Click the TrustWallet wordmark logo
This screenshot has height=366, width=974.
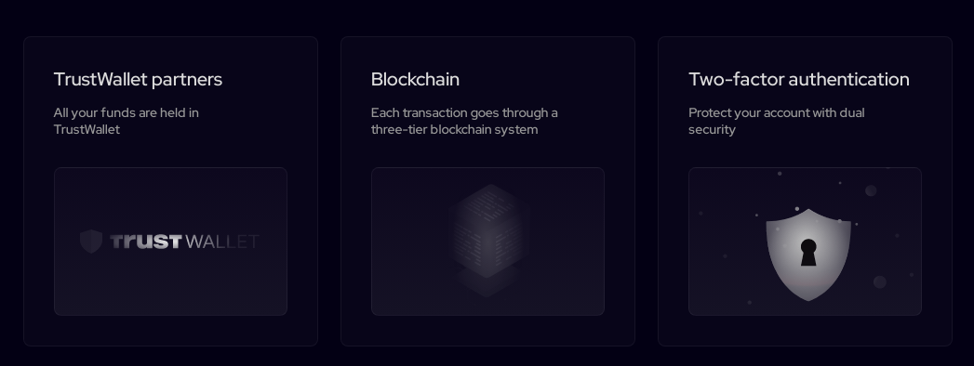click(x=184, y=242)
